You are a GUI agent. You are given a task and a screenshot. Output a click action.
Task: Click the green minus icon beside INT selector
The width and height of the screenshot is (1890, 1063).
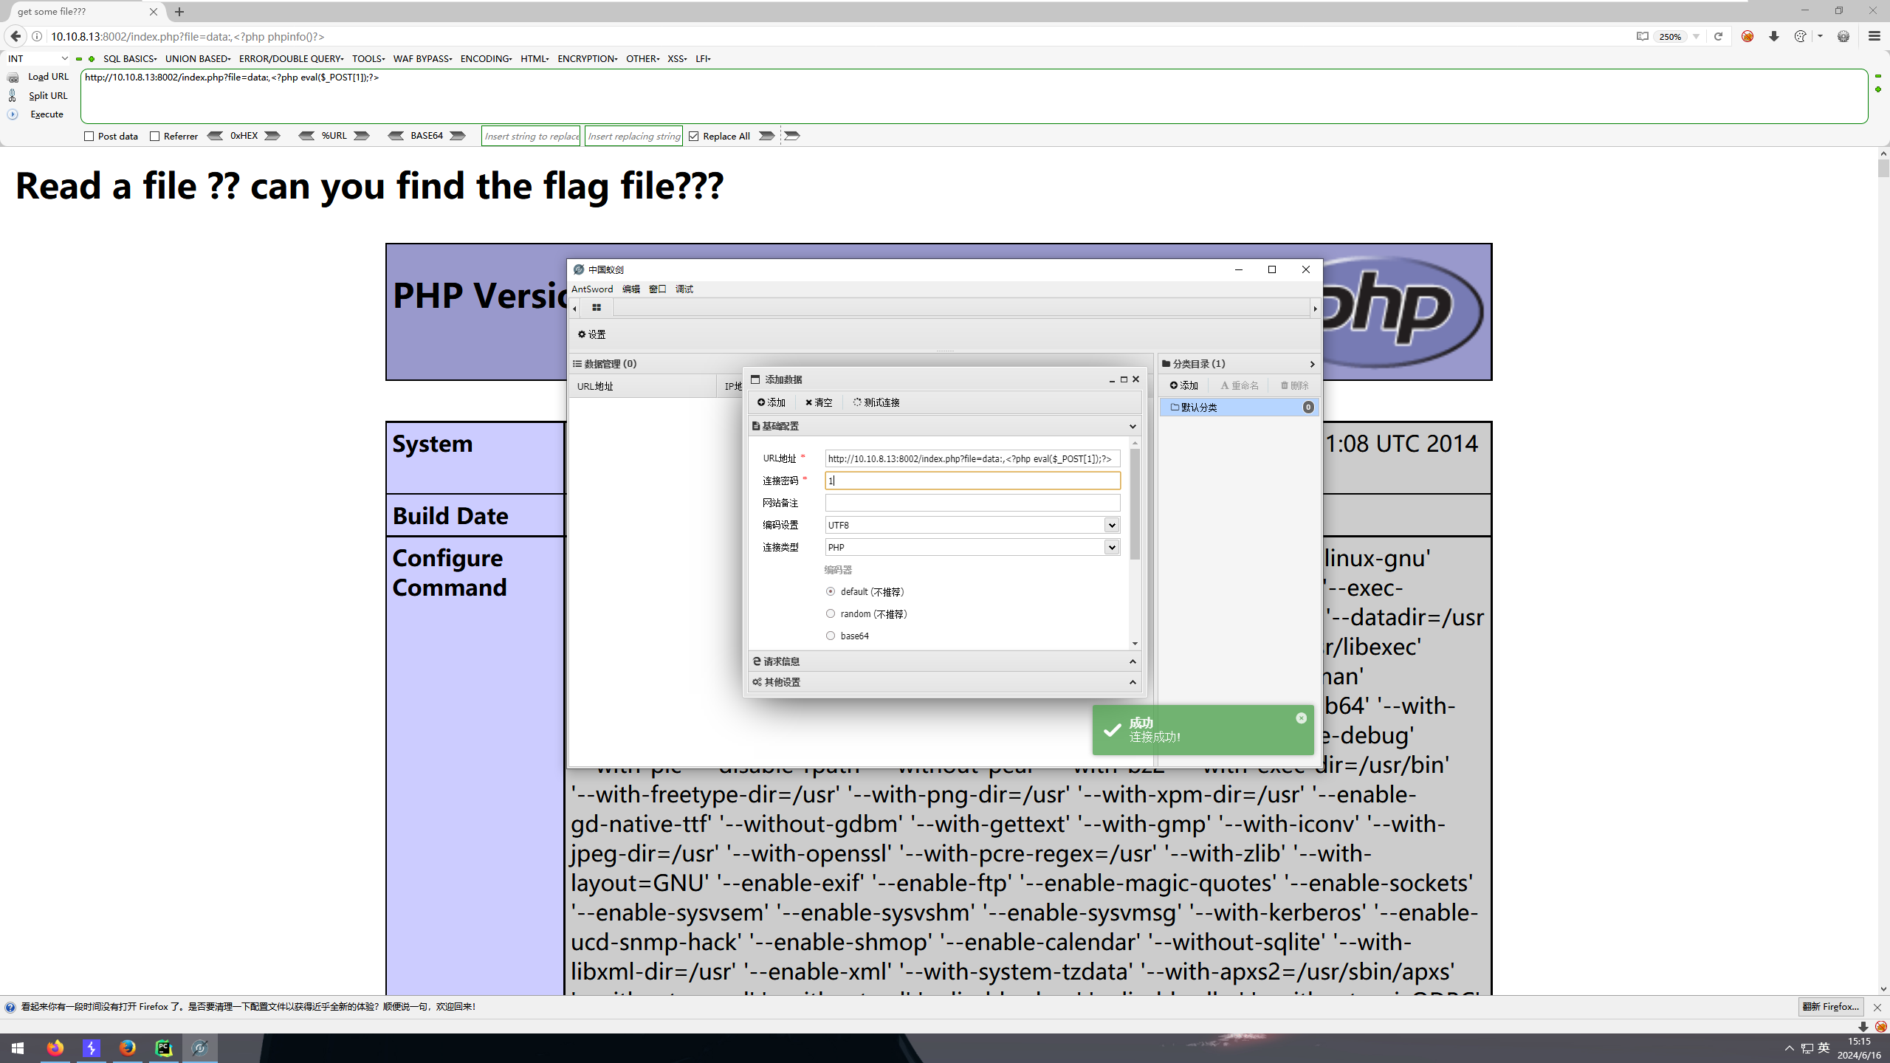pos(79,59)
